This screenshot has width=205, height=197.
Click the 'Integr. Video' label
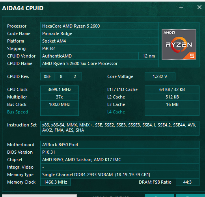[20, 167]
